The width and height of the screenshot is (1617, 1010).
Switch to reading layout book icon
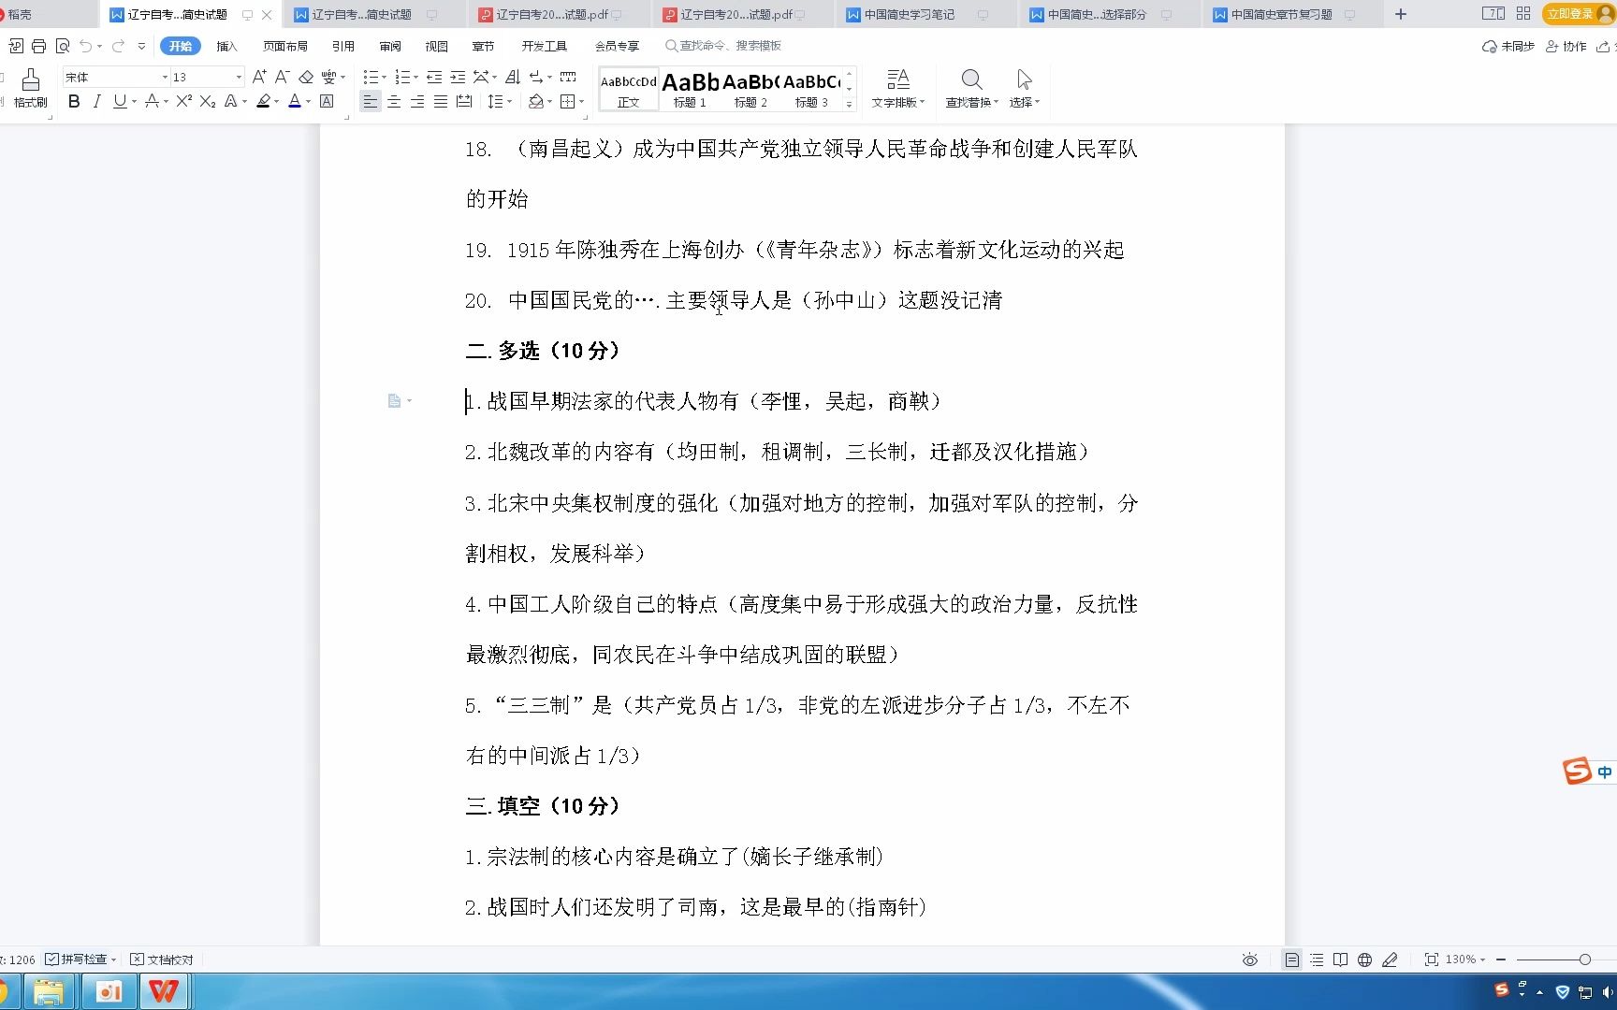(x=1340, y=959)
